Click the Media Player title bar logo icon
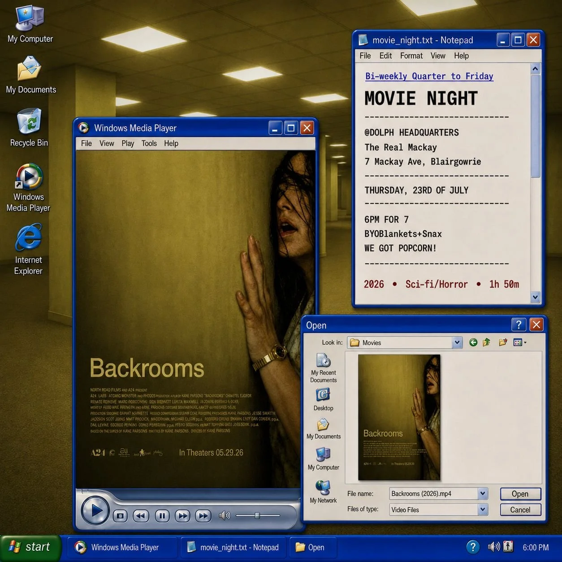This screenshot has height=562, width=562. (x=83, y=128)
